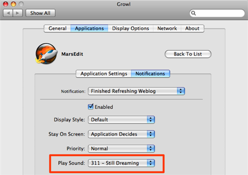Viewport: 248px width, 175px height.
Task: Click the MarsEdit application name
Action: pyautogui.click(x=72, y=54)
